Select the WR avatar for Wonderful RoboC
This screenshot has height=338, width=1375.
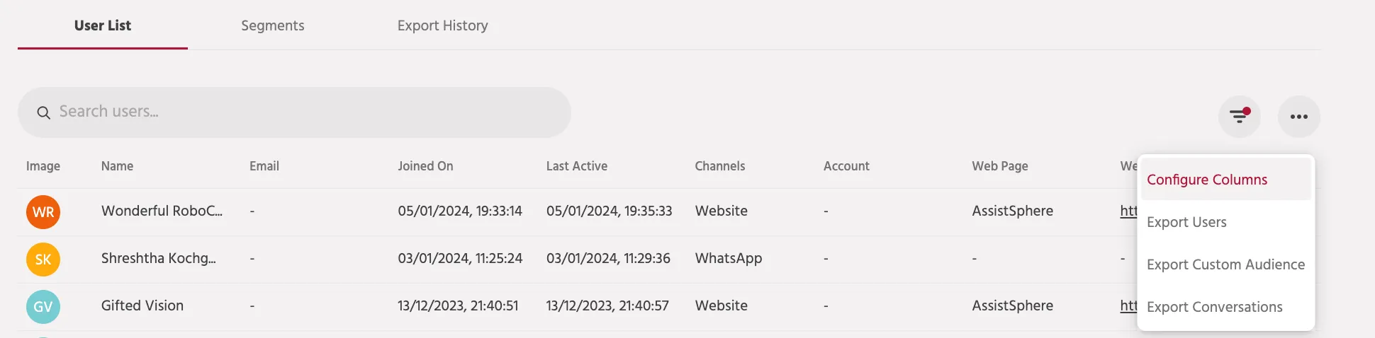(43, 212)
